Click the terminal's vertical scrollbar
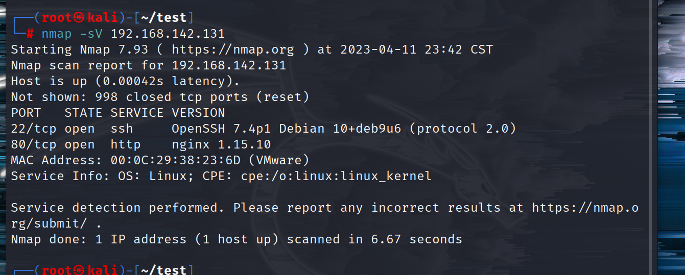Image resolution: width=685 pixels, height=275 pixels. click(651, 137)
